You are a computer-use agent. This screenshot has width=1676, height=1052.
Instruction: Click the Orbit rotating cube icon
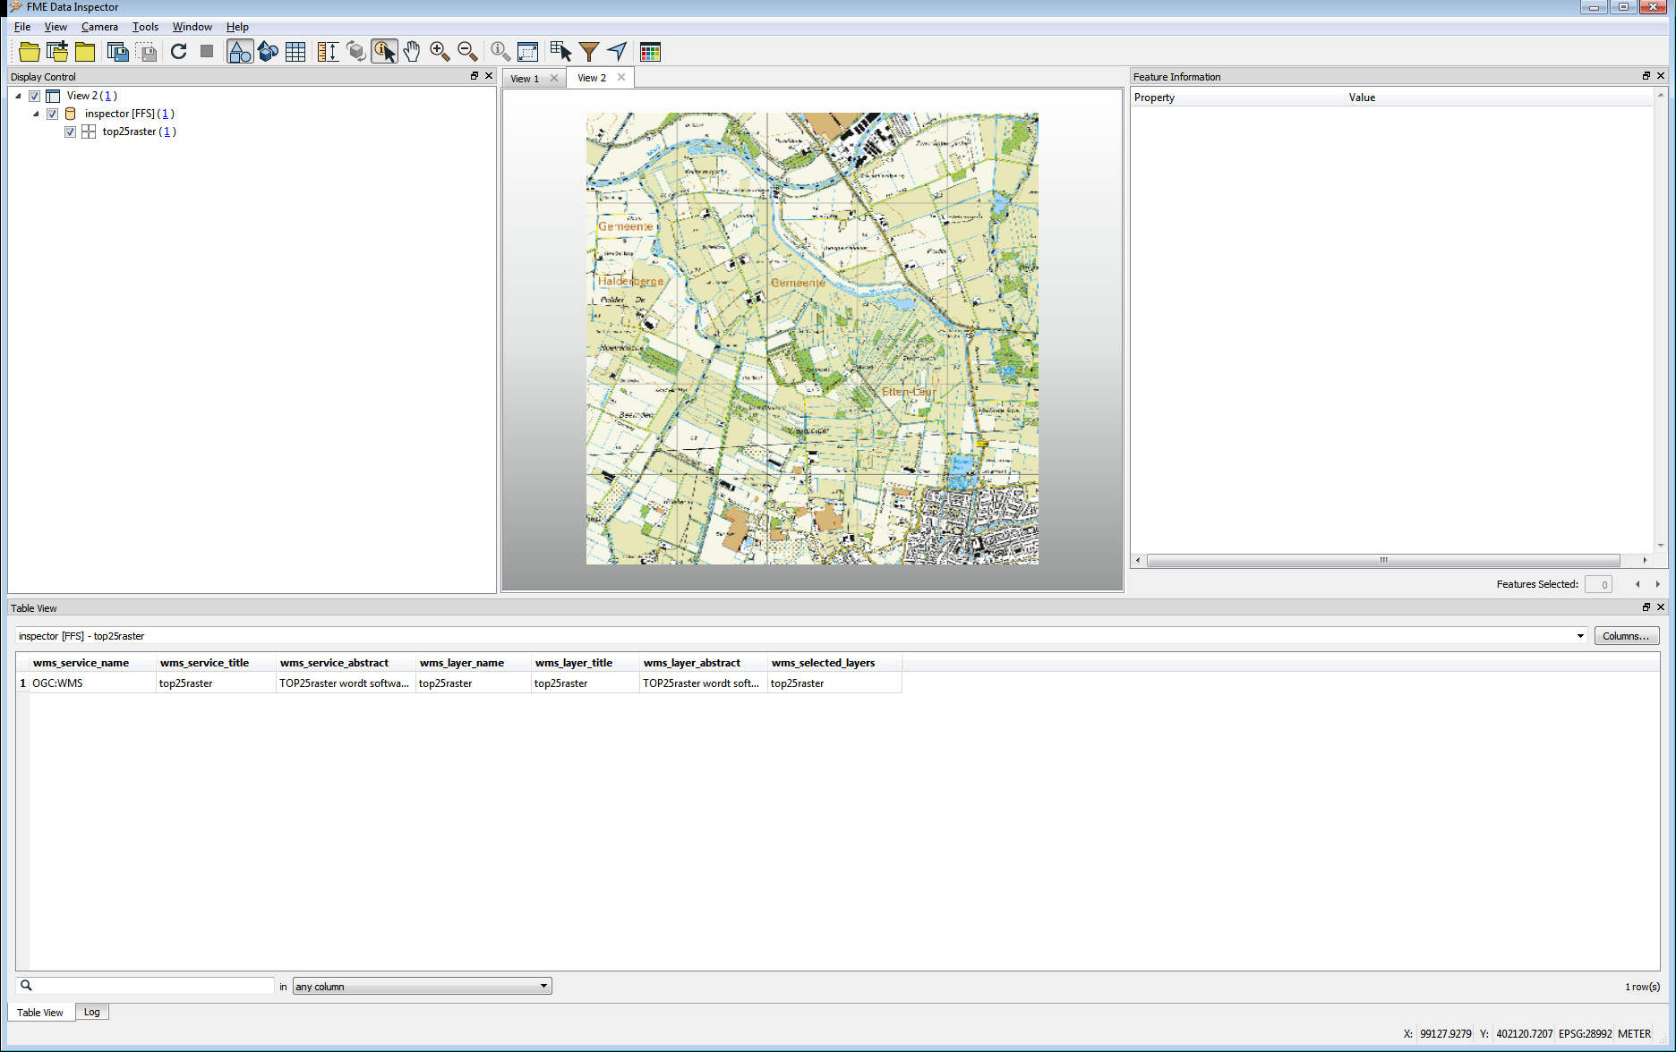355,52
